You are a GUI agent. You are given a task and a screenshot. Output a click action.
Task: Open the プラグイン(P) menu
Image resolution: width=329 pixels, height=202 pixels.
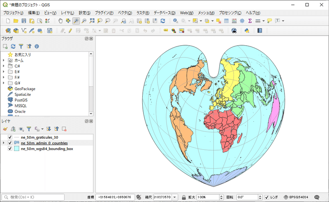[104, 13]
